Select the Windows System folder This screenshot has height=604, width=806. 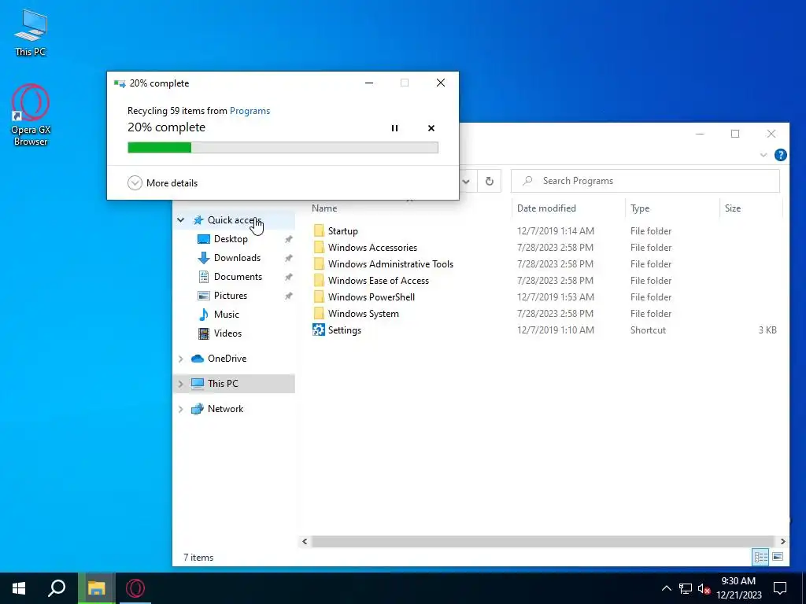pos(363,314)
